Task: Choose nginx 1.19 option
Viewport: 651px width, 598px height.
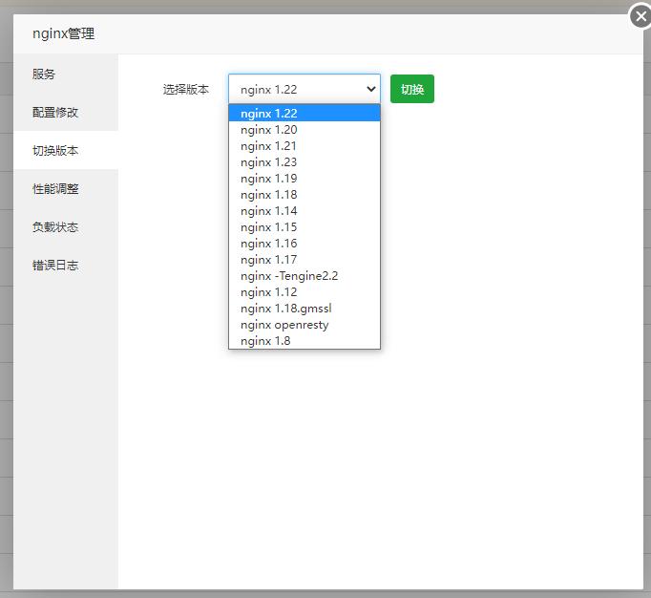Action: (x=269, y=179)
